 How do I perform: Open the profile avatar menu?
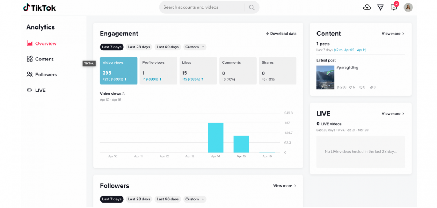[408, 7]
